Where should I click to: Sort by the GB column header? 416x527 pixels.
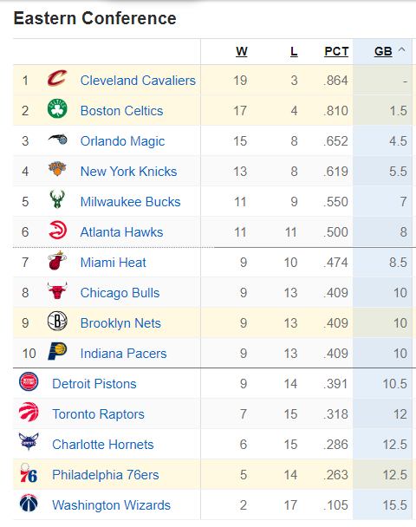[x=383, y=51]
